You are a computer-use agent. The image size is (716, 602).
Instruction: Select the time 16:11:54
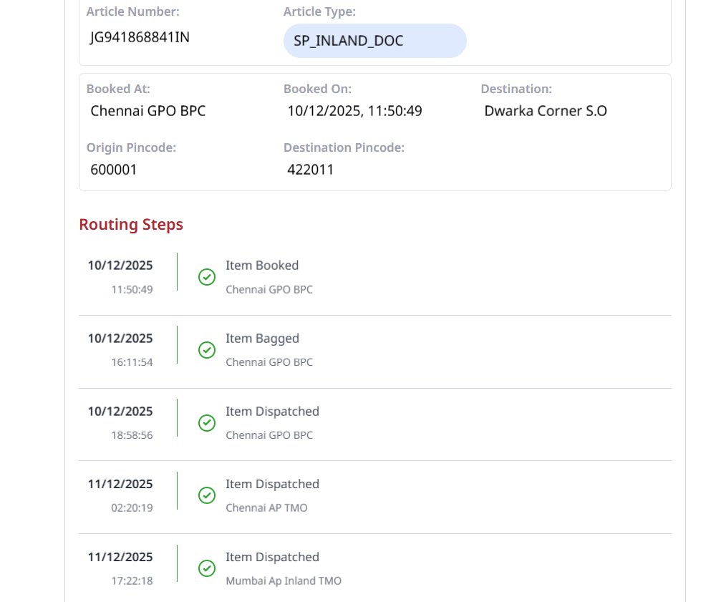(x=132, y=362)
